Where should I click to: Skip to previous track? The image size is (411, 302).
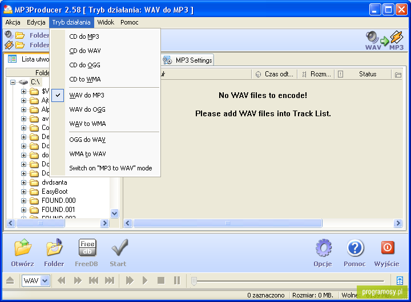click(x=94, y=280)
